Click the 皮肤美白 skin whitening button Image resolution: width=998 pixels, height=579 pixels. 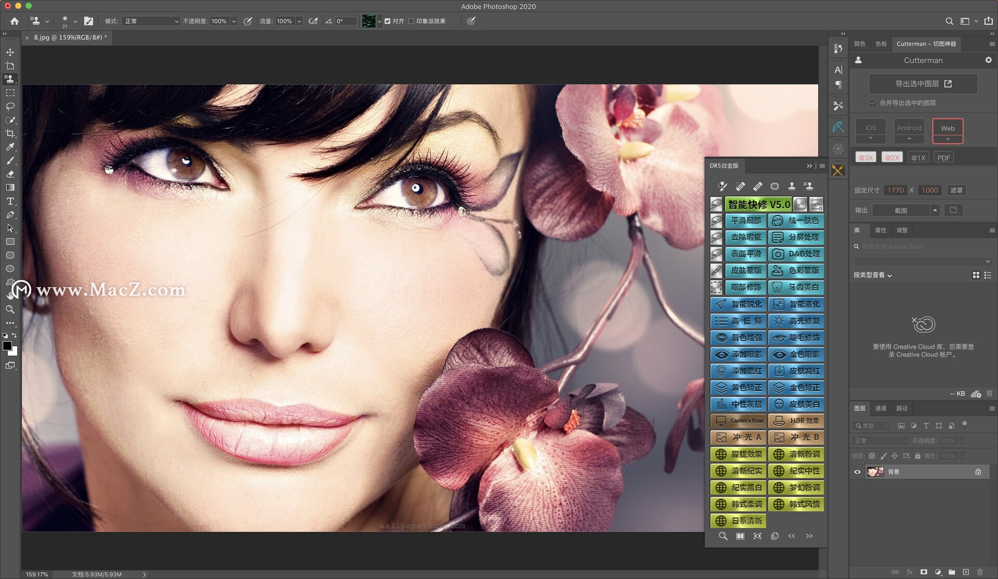pyautogui.click(x=796, y=404)
